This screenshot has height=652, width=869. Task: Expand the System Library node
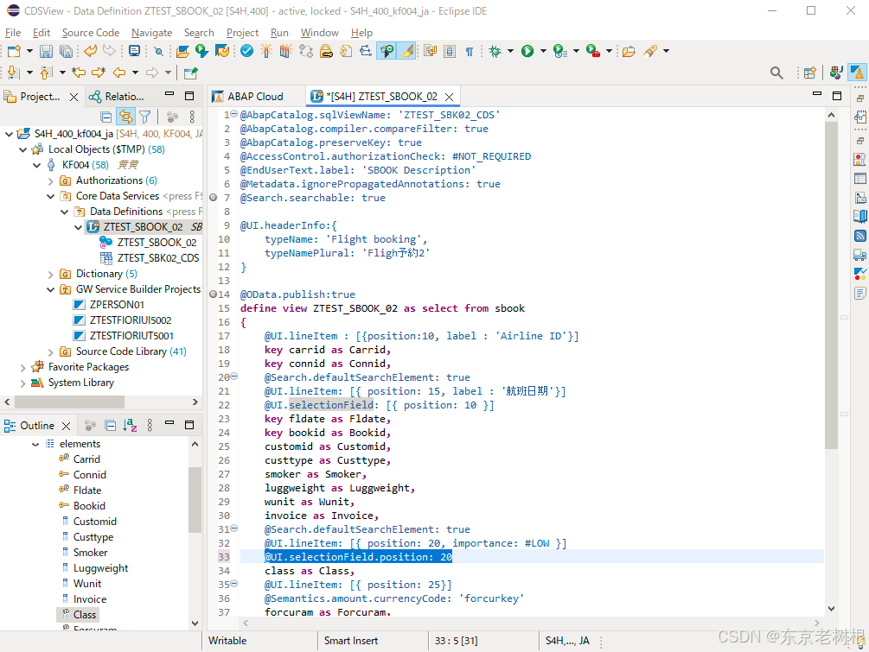[22, 383]
